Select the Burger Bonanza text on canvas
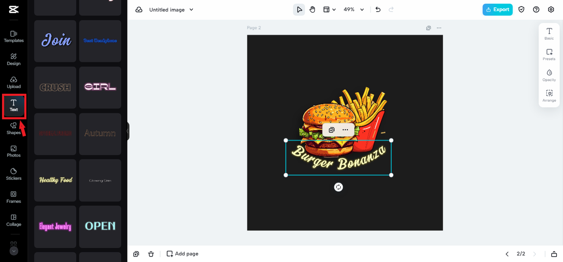This screenshot has height=262, width=563. pyautogui.click(x=339, y=158)
